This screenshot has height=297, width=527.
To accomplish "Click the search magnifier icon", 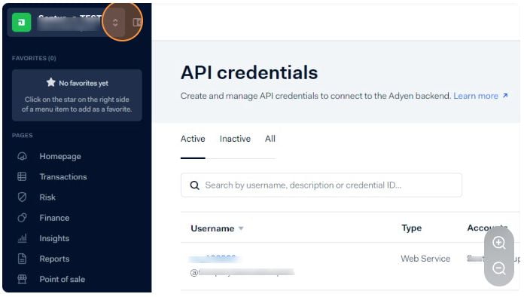I will tap(194, 185).
